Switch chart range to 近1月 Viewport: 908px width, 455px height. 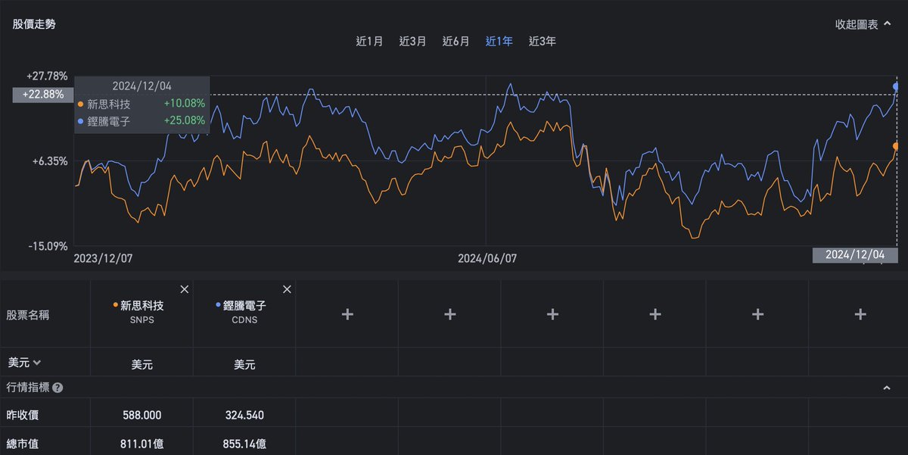click(x=369, y=42)
